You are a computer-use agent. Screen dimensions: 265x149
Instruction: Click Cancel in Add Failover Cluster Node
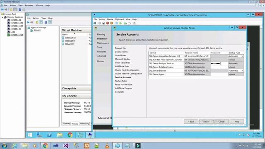pos(222,122)
